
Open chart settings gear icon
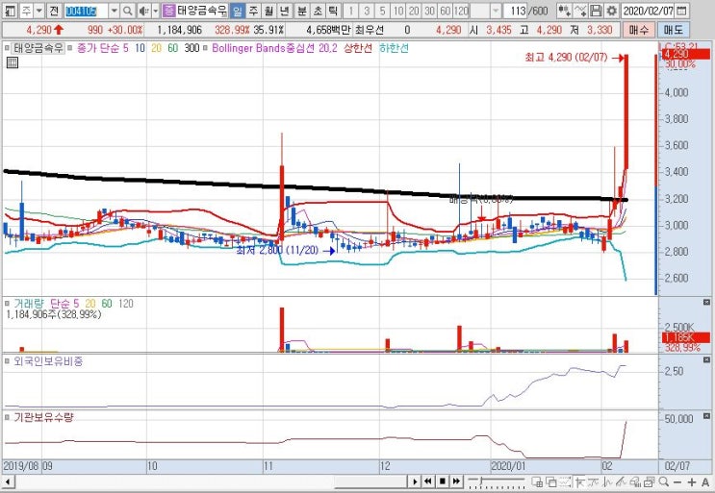point(611,11)
